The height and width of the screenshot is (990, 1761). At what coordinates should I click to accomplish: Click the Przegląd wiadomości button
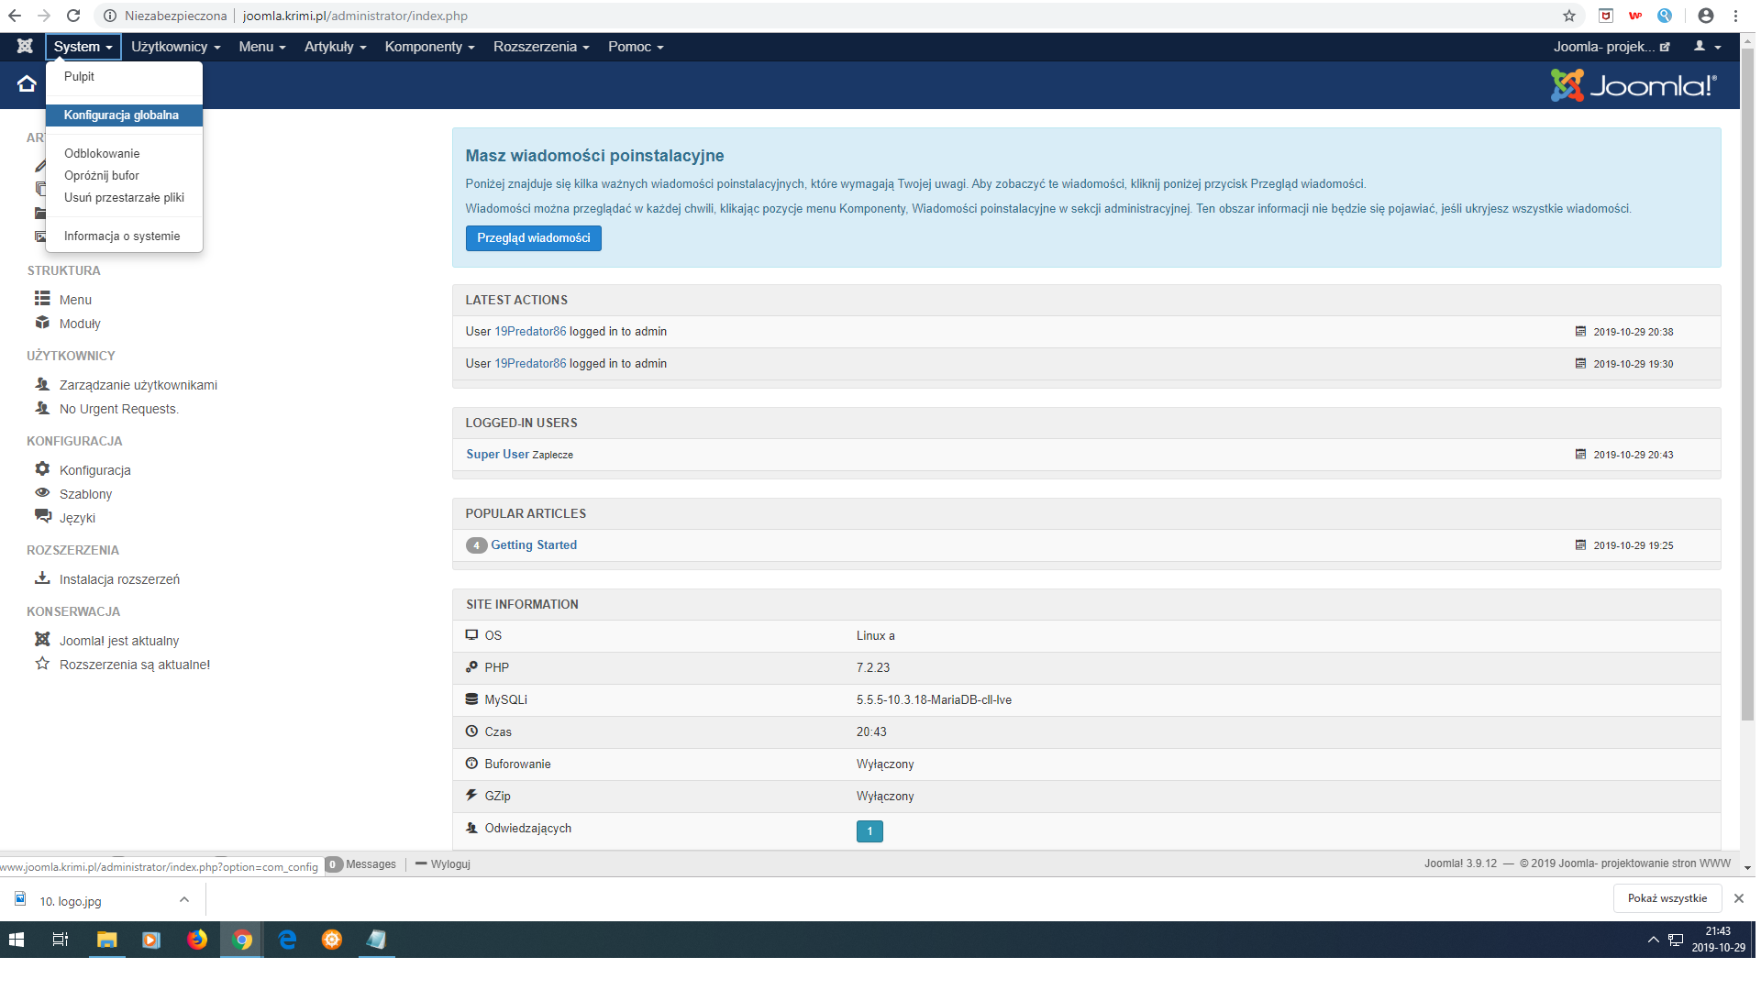coord(533,238)
